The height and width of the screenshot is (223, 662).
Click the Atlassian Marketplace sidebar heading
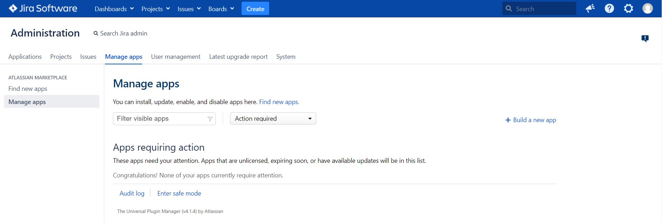click(38, 78)
